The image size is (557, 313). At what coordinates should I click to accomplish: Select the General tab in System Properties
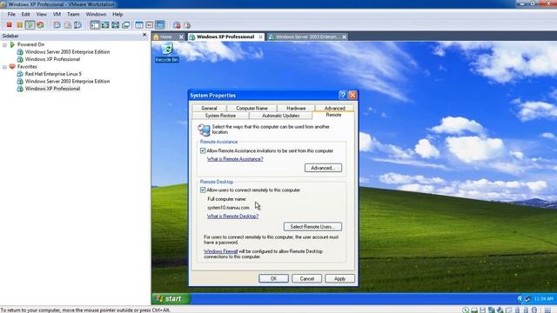click(209, 108)
